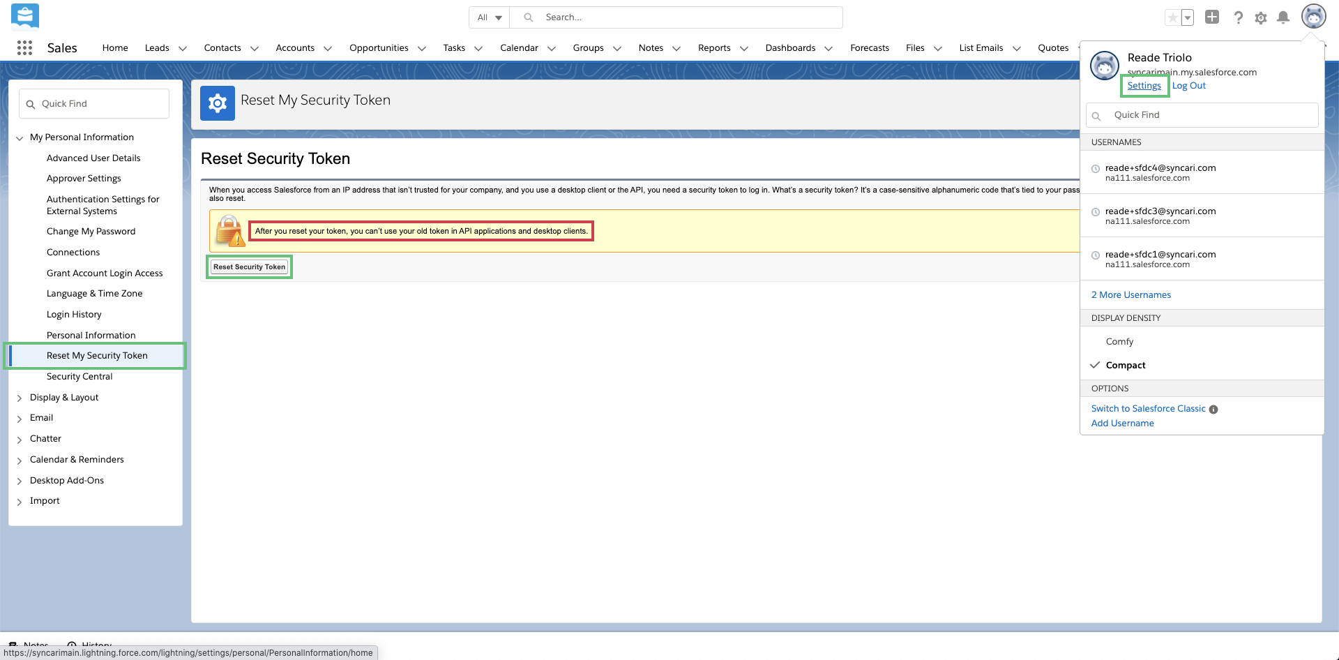Select Reset My Security Token item

pyautogui.click(x=97, y=356)
